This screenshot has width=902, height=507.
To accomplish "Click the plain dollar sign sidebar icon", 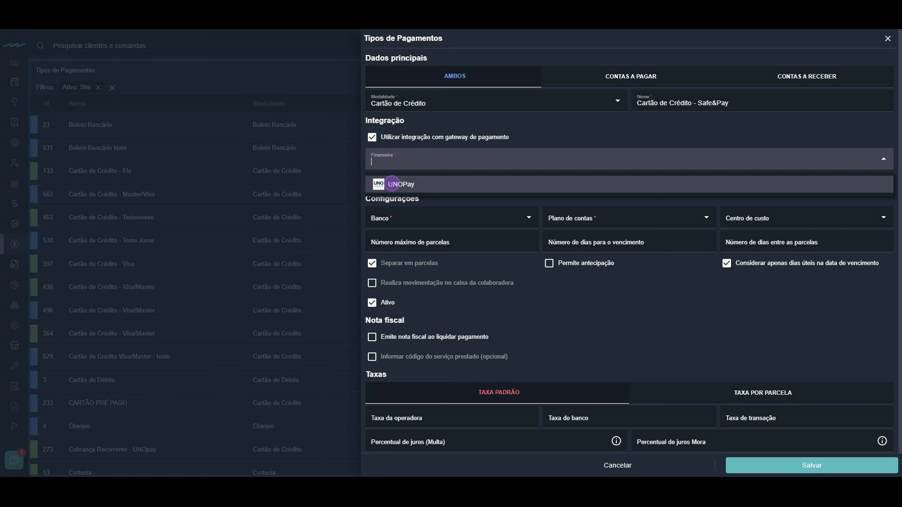I will (15, 203).
